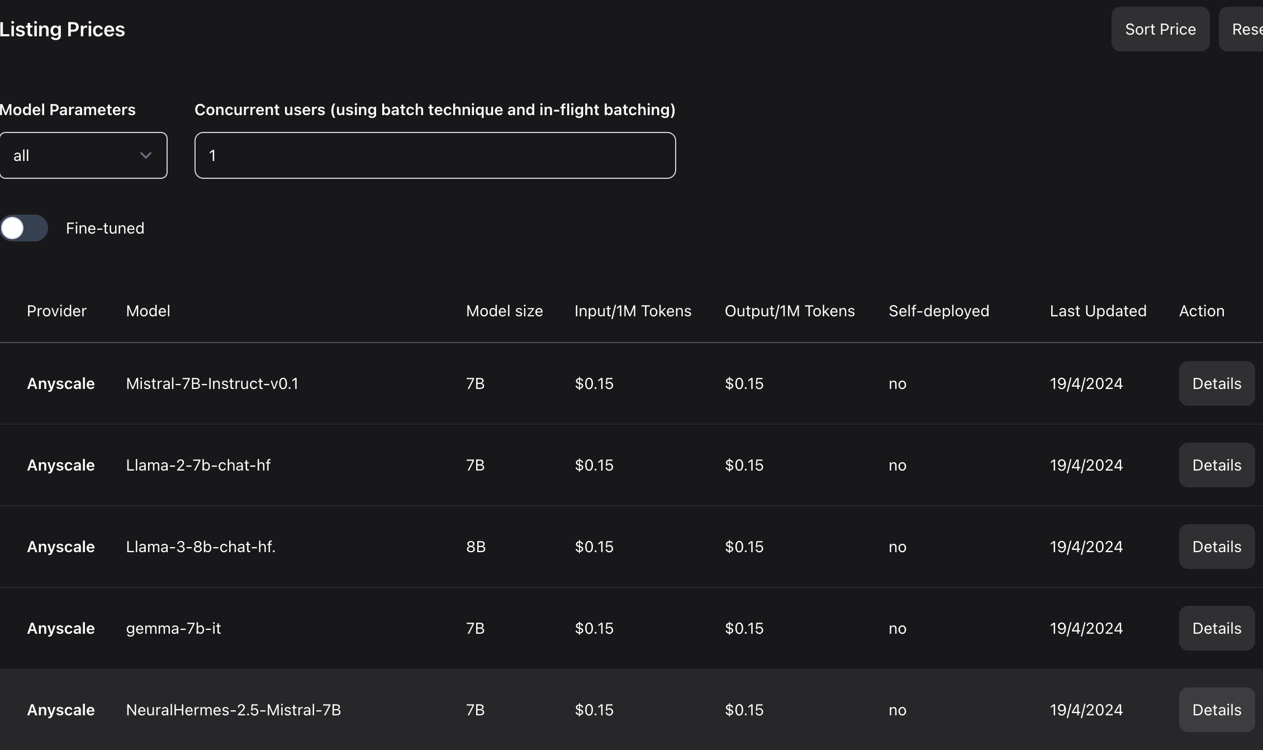Viewport: 1263px width, 750px height.
Task: Click the Fine-tuned label text
Action: pos(105,228)
